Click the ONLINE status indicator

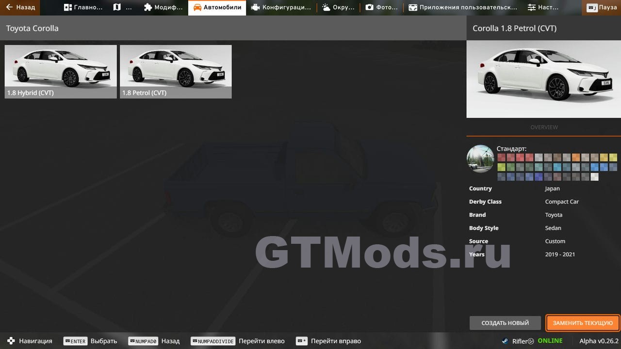pyautogui.click(x=550, y=341)
